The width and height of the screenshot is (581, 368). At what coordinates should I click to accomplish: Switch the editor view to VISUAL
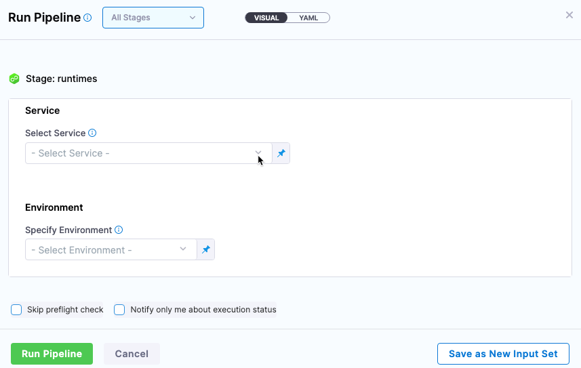coord(266,18)
